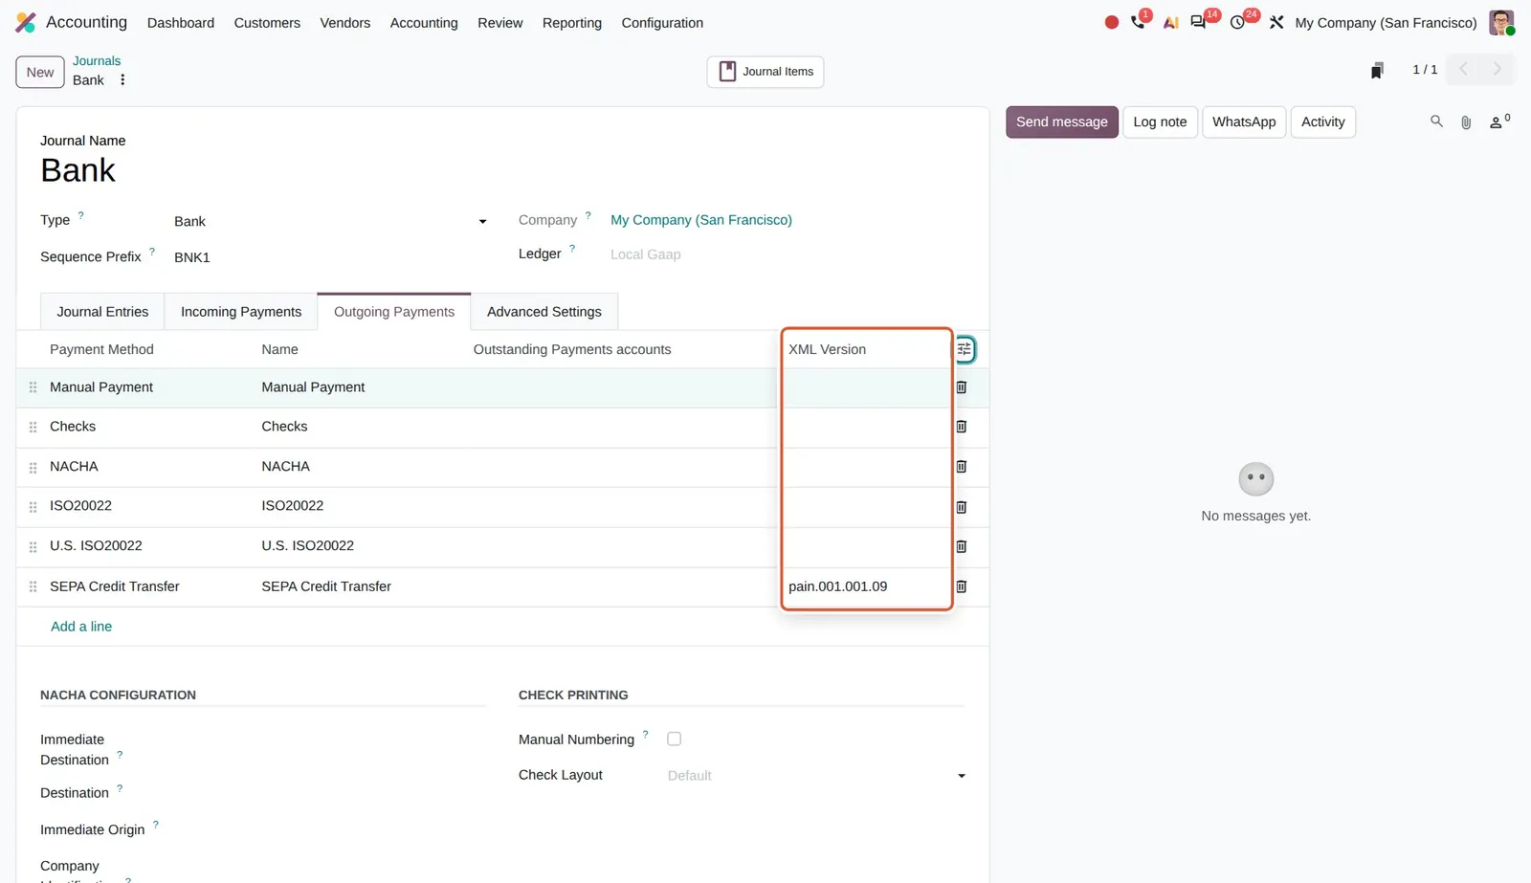Open the Configuration menu
The height and width of the screenshot is (883, 1531).
pos(662,22)
